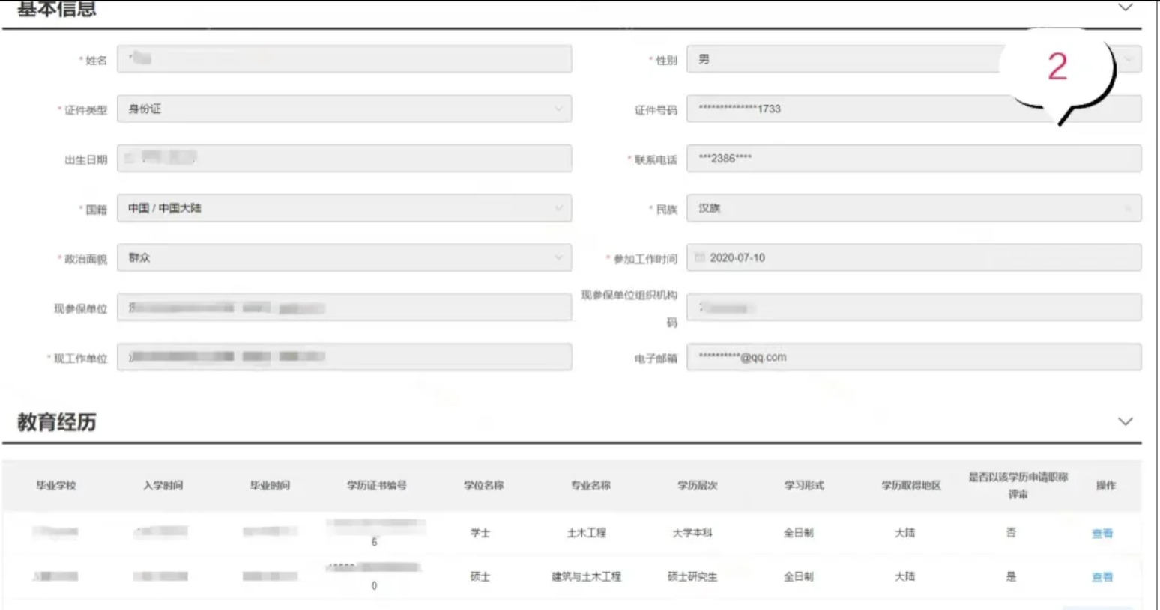Collapse the 教育经历 section chevron

[x=1125, y=421]
